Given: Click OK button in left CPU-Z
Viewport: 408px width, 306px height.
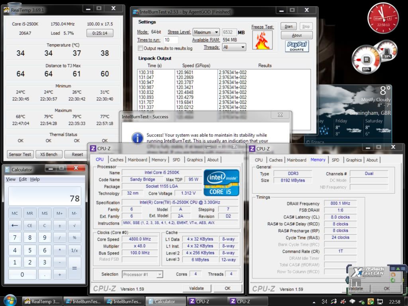Looking at the screenshot, I should click(228, 288).
